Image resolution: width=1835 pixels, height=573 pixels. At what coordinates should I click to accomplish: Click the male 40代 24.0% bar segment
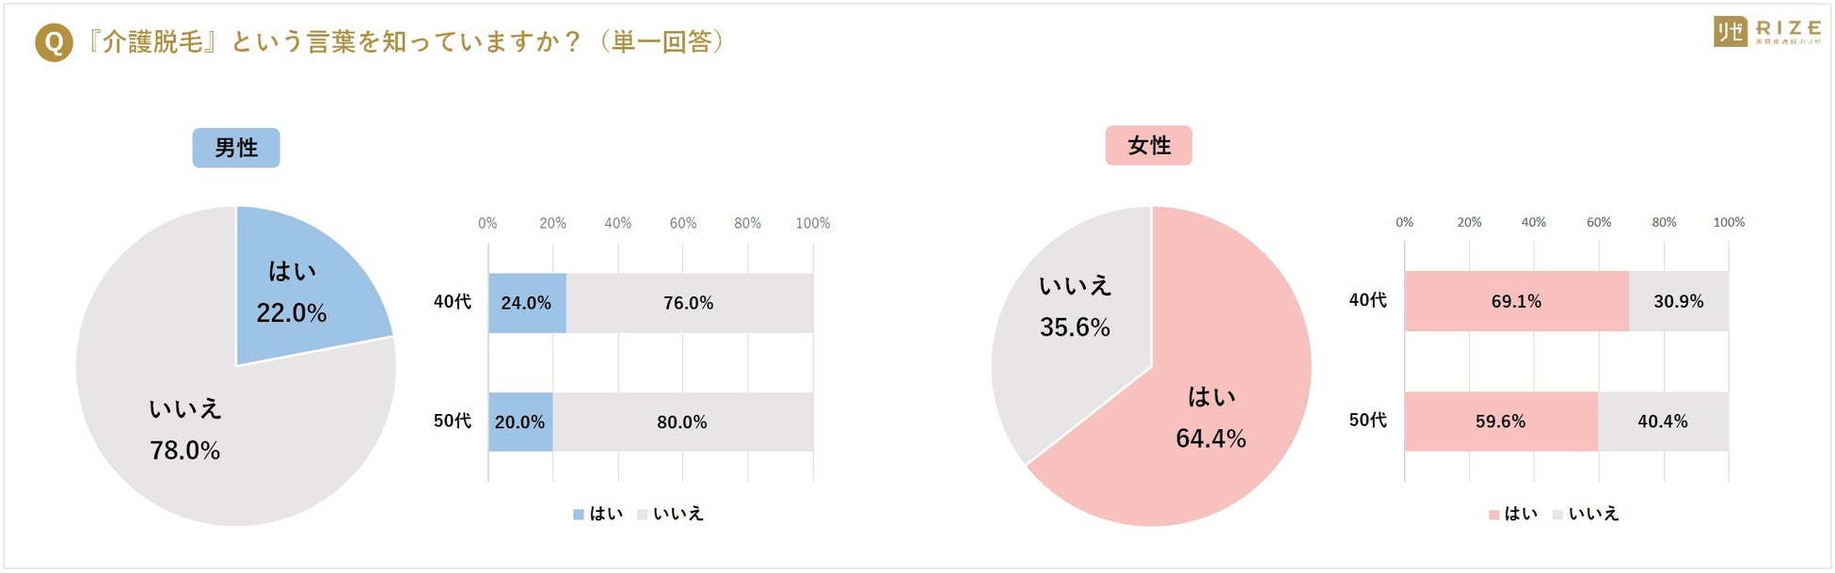(527, 303)
